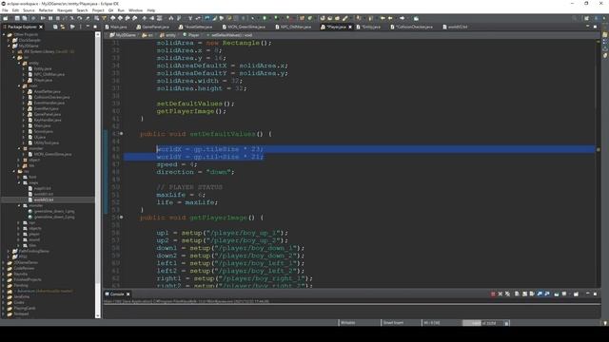Image resolution: width=609 pixels, height=342 pixels.
Task: Go to Last Edit Location arrow
Action: (383, 18)
